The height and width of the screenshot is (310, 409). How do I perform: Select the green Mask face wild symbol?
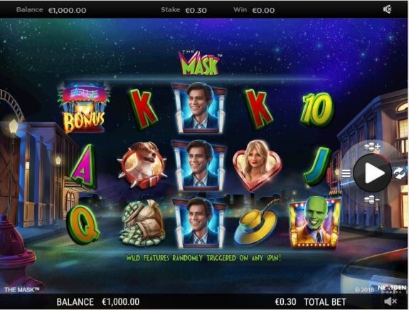point(314,222)
